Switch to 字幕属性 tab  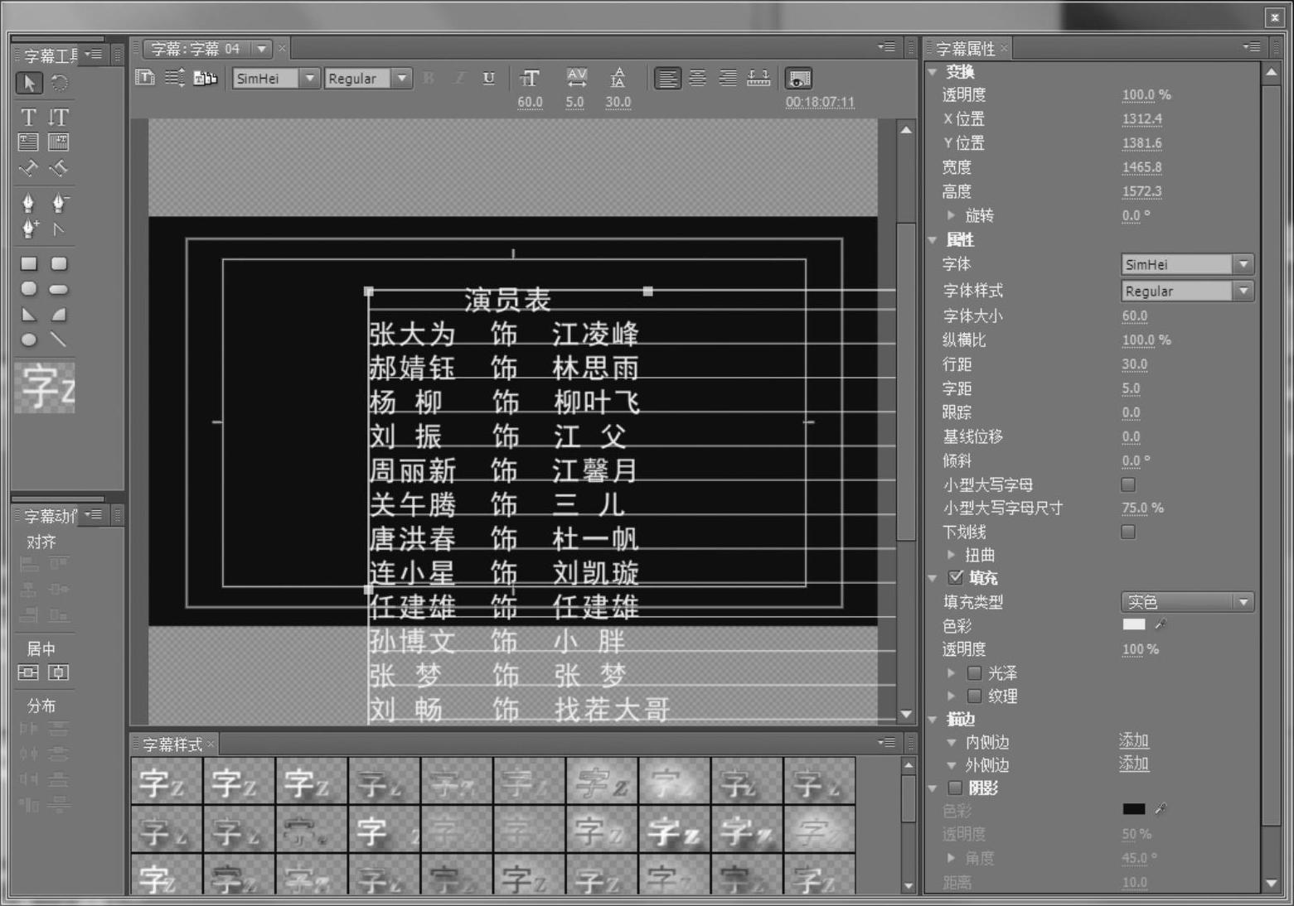point(965,49)
